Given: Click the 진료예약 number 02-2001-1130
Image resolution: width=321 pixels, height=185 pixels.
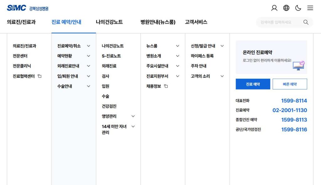Looking at the screenshot, I should pos(290,110).
